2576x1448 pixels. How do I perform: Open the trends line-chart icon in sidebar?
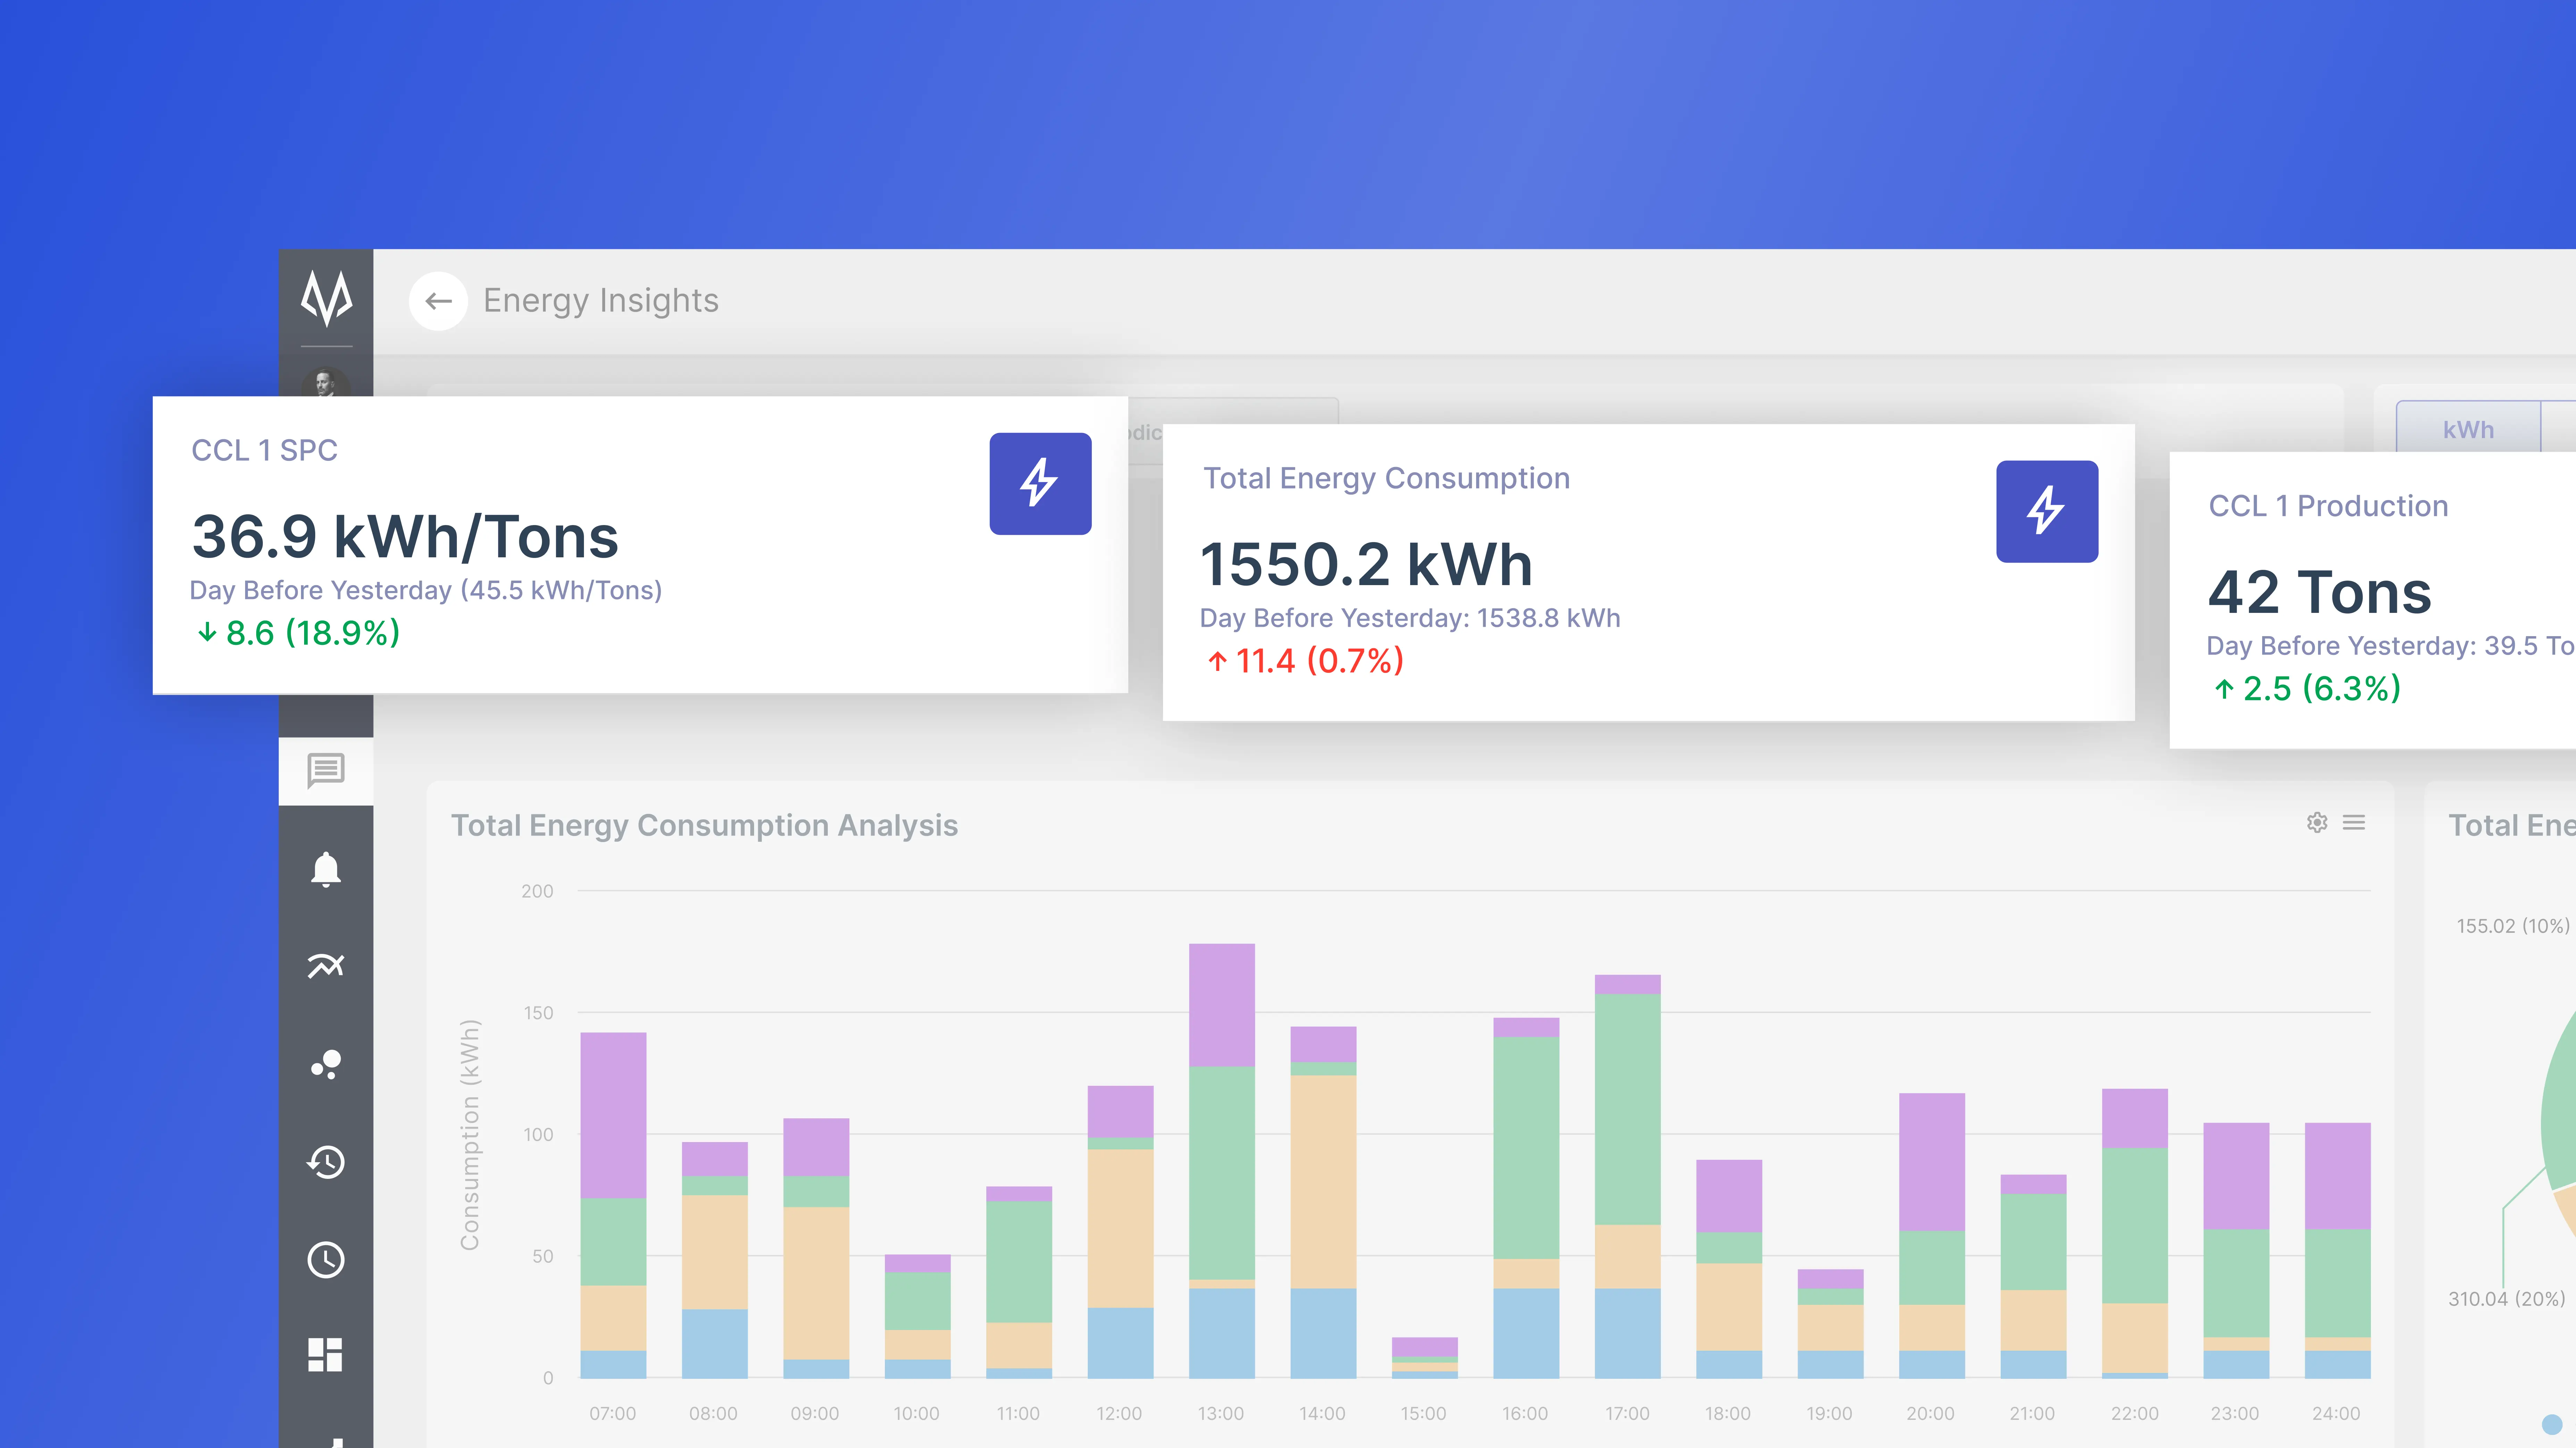(x=326, y=966)
